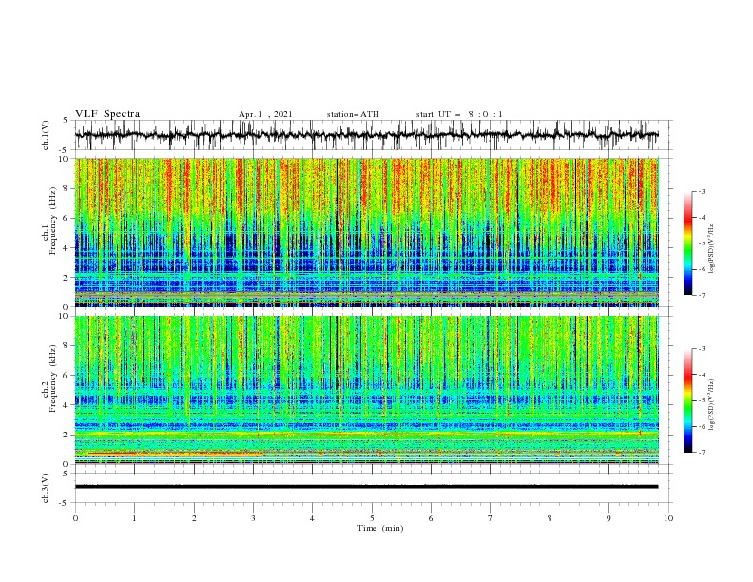The height and width of the screenshot is (582, 753).
Task: Click the "ch.3(V)" waveform axis label
Action: [x=46, y=488]
